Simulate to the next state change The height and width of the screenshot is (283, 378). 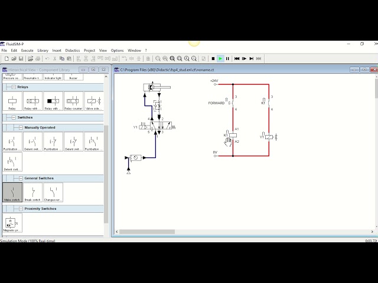251,58
